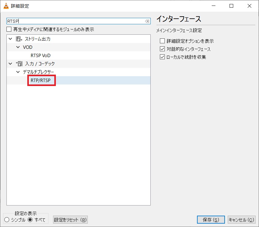Select the RTSP VoD tree item
The image size is (259, 227).
click(41, 55)
